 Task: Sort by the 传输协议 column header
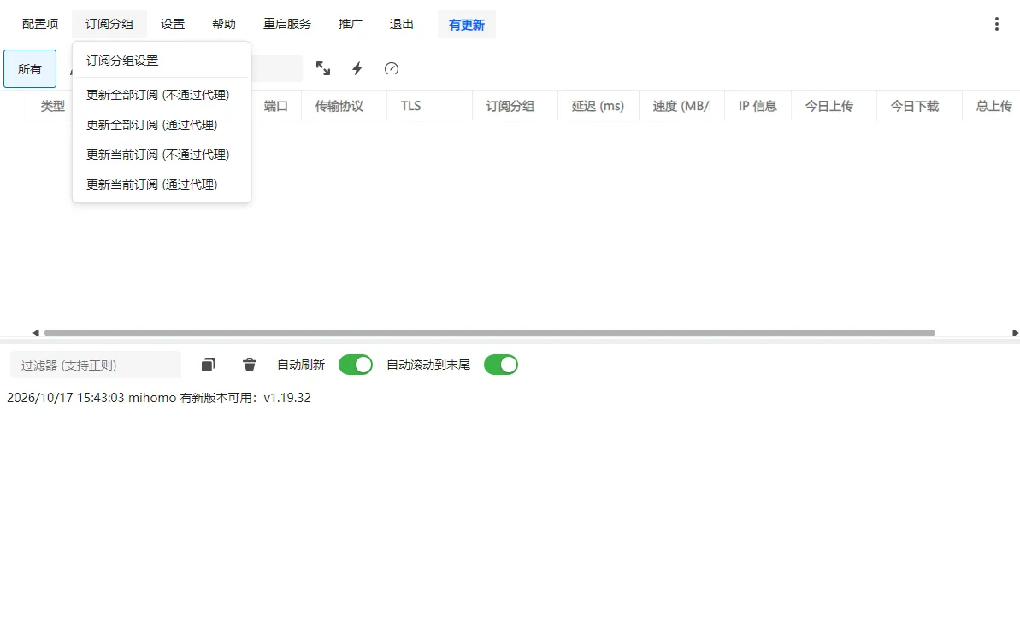point(344,106)
